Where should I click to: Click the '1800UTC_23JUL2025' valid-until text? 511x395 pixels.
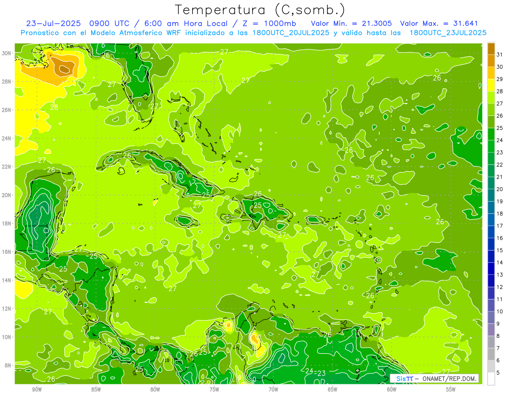(448, 33)
